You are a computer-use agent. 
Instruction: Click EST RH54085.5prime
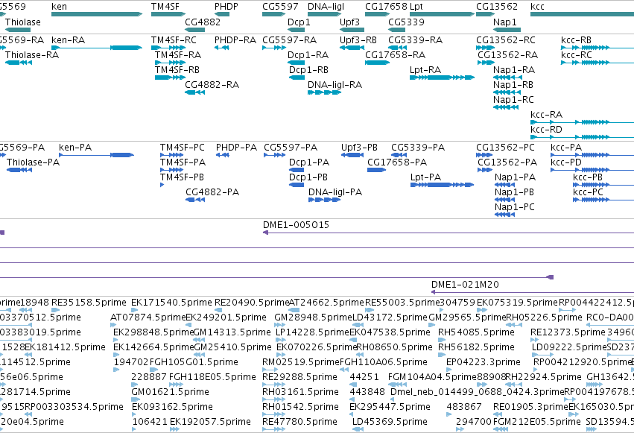pyautogui.click(x=476, y=332)
